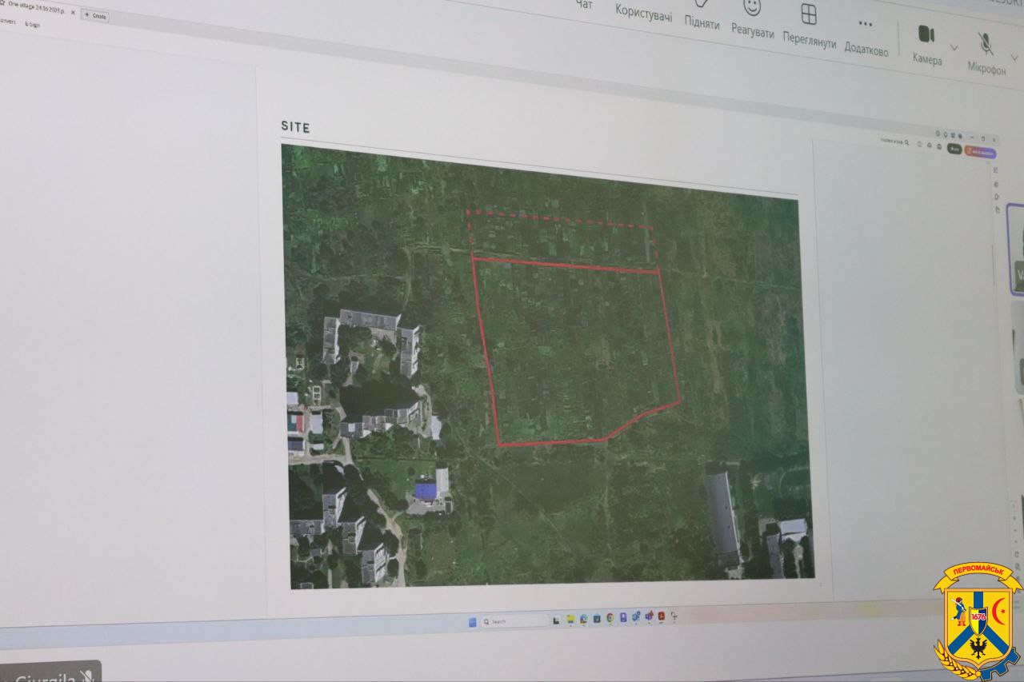Toggle the Камера on or off
The image size is (1024, 682).
926,35
